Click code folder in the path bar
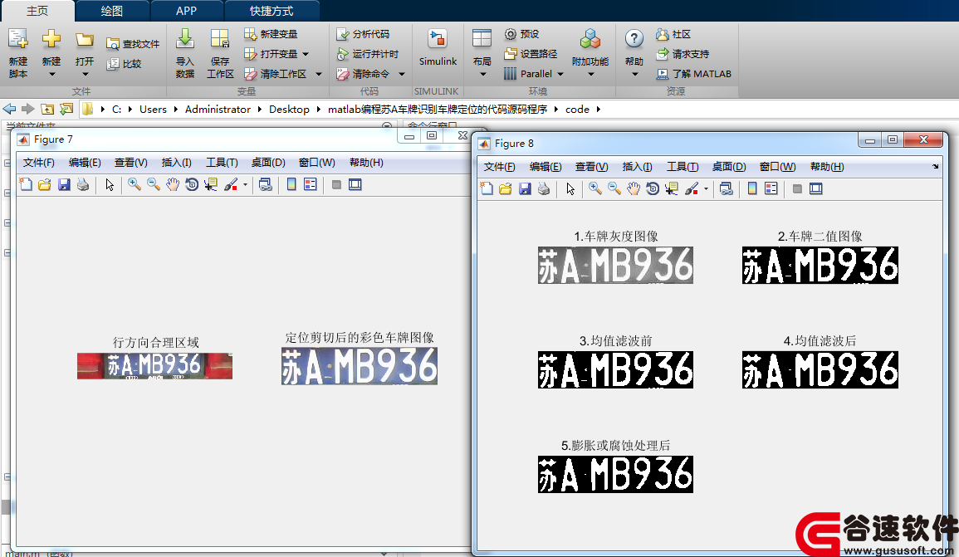959x557 pixels. pyautogui.click(x=577, y=109)
